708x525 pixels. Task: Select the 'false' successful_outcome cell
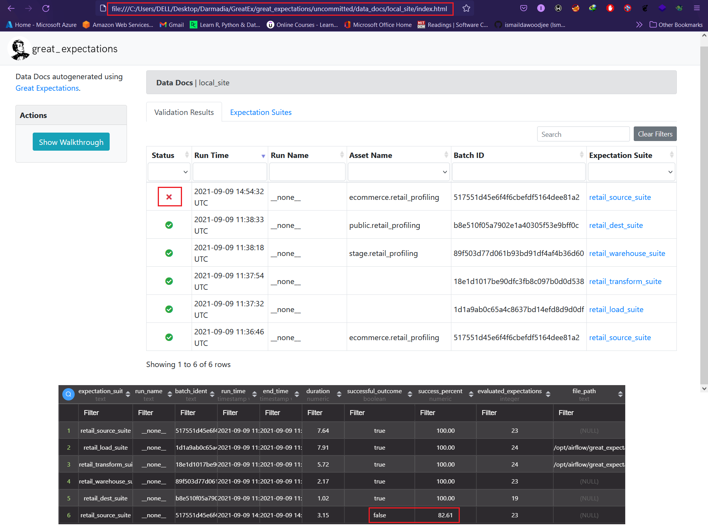click(x=379, y=515)
